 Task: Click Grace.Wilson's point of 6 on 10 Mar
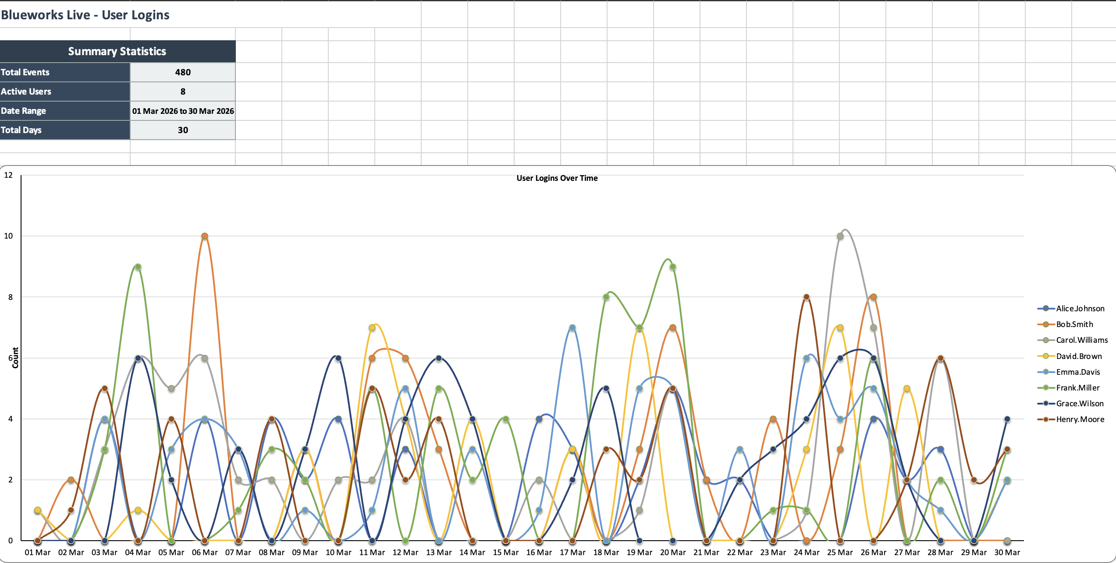(338, 358)
